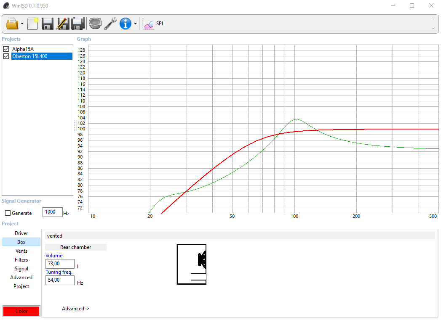Click the Save As pencil-floppy icon
This screenshot has width=441, height=320.
[63, 24]
